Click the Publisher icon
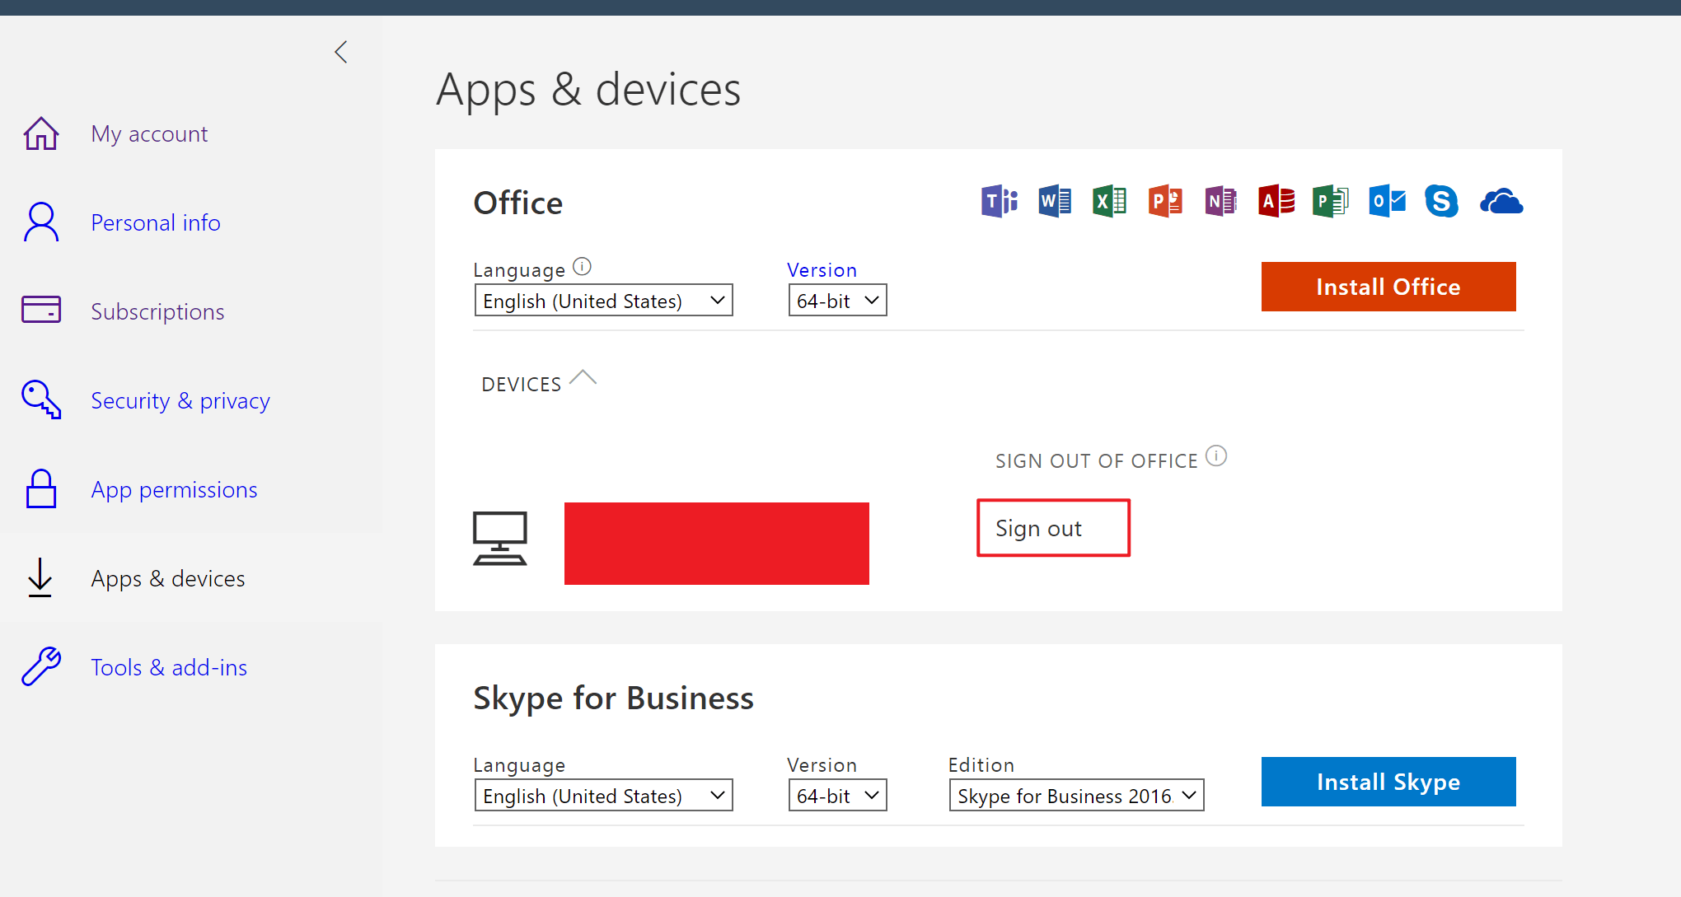The height and width of the screenshot is (897, 1681). [x=1331, y=201]
